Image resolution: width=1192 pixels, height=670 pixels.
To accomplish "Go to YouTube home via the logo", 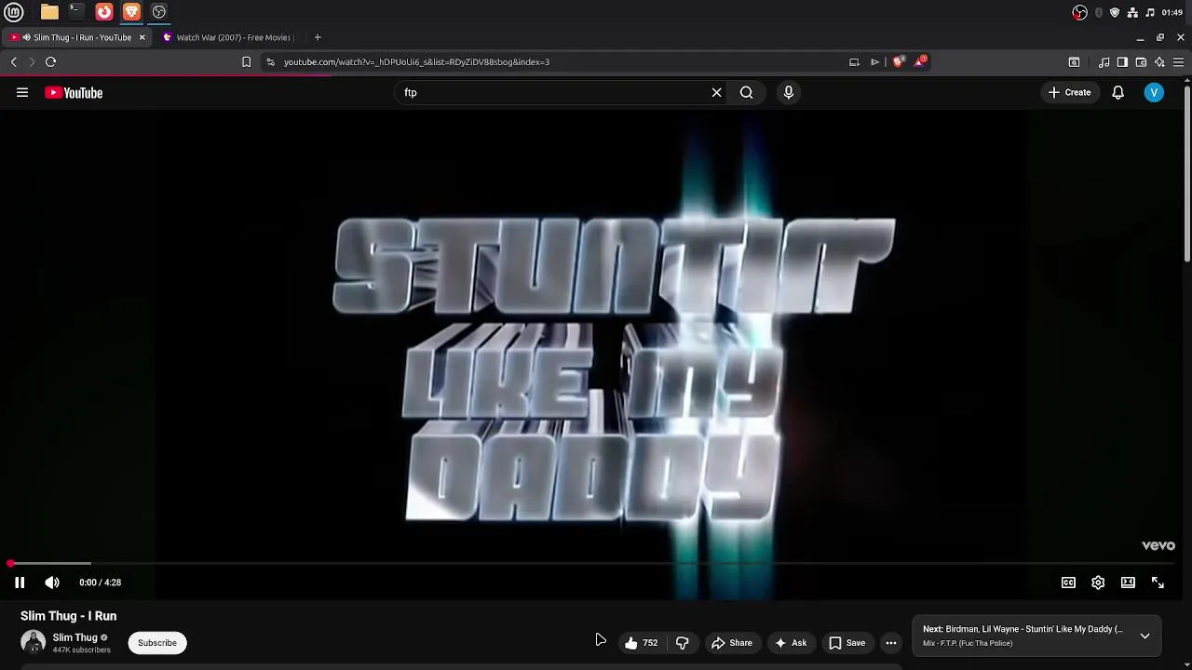I will coord(74,92).
